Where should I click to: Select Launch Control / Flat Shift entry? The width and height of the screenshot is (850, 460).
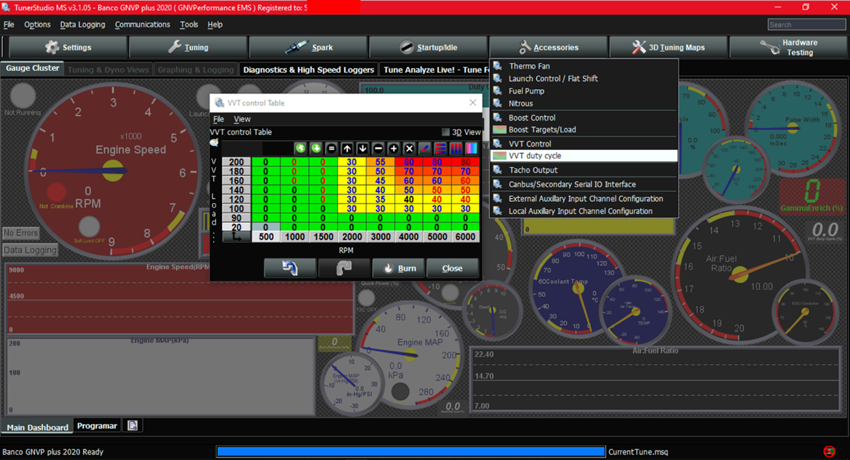584,79
